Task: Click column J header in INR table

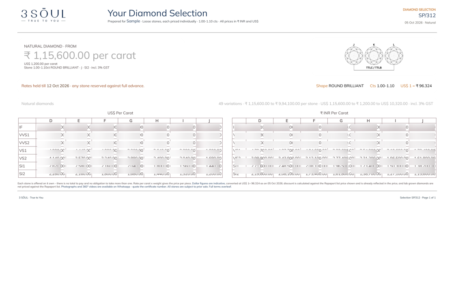Action: tap(422, 121)
